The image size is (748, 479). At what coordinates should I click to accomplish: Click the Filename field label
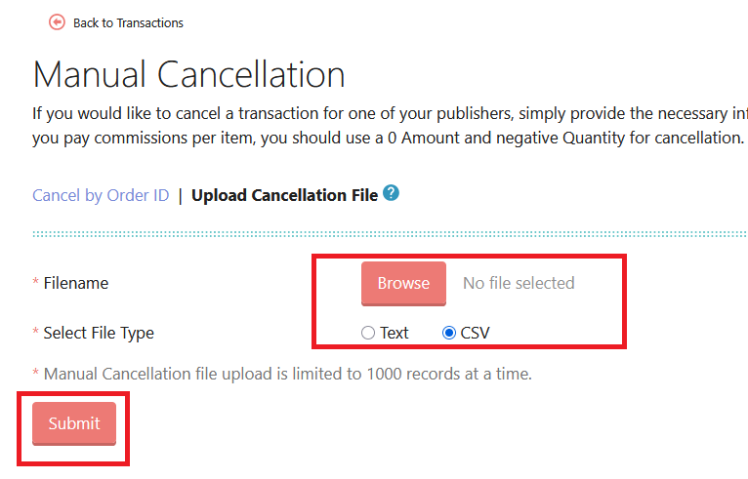(76, 283)
